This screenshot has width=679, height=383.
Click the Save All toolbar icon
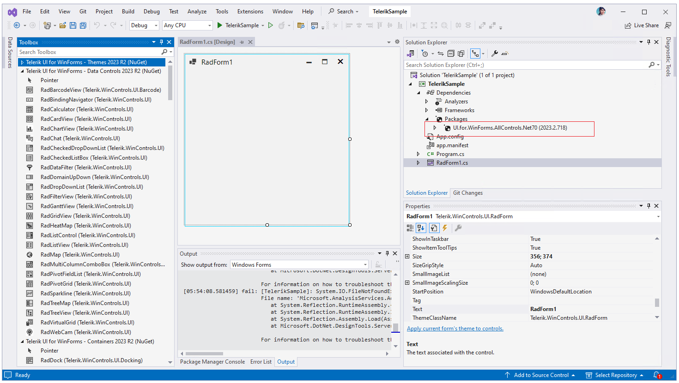[83, 25]
